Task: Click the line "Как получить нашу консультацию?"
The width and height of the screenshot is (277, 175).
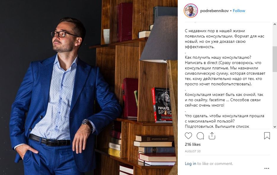Action: click(218, 57)
